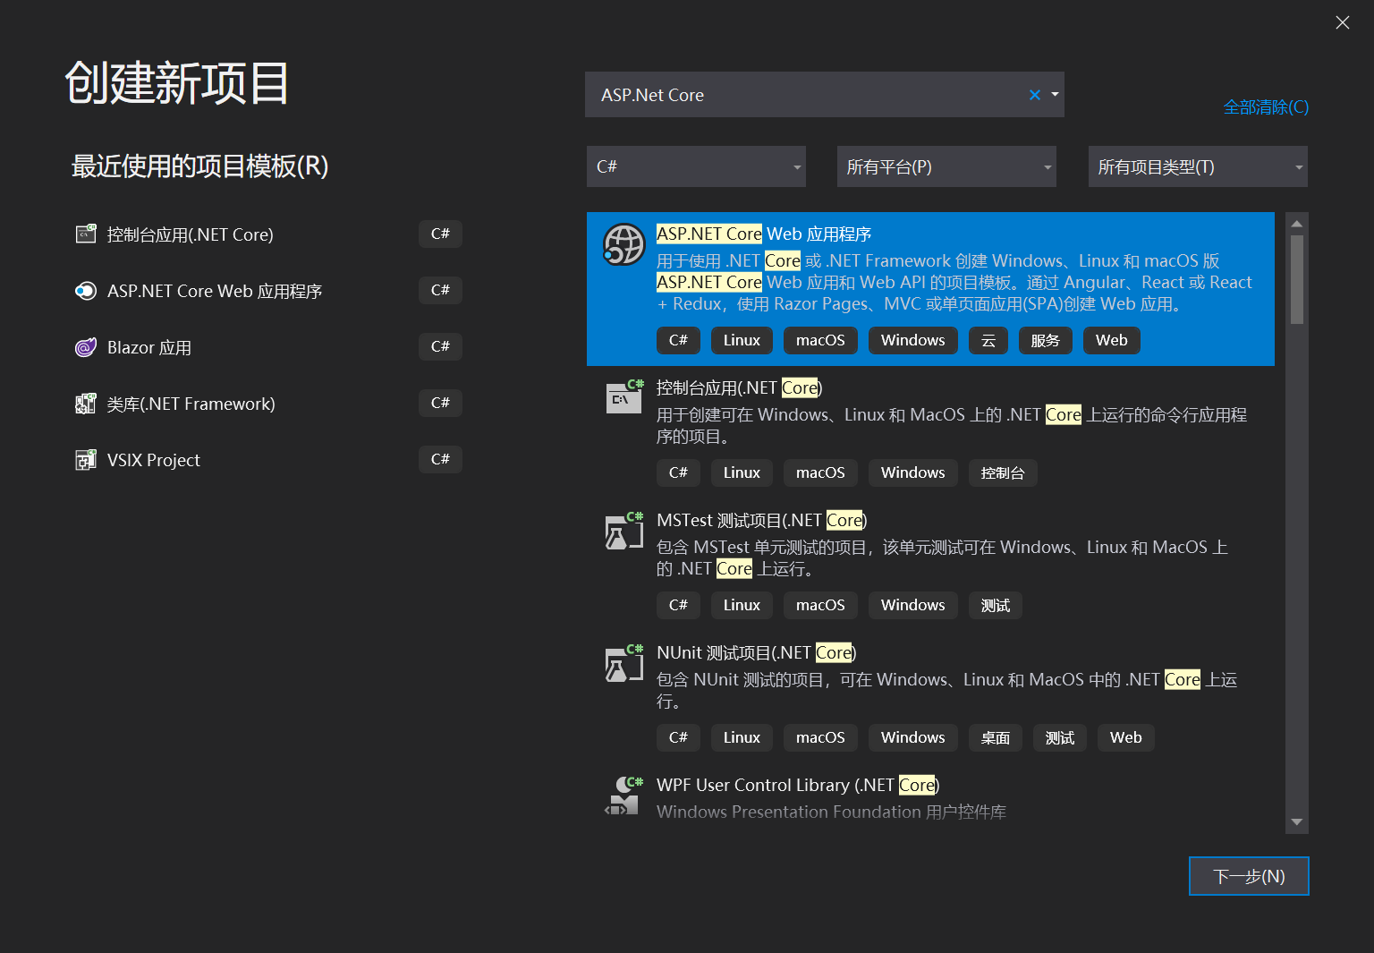Click the scrollbar up arrow of results list

(x=1297, y=223)
